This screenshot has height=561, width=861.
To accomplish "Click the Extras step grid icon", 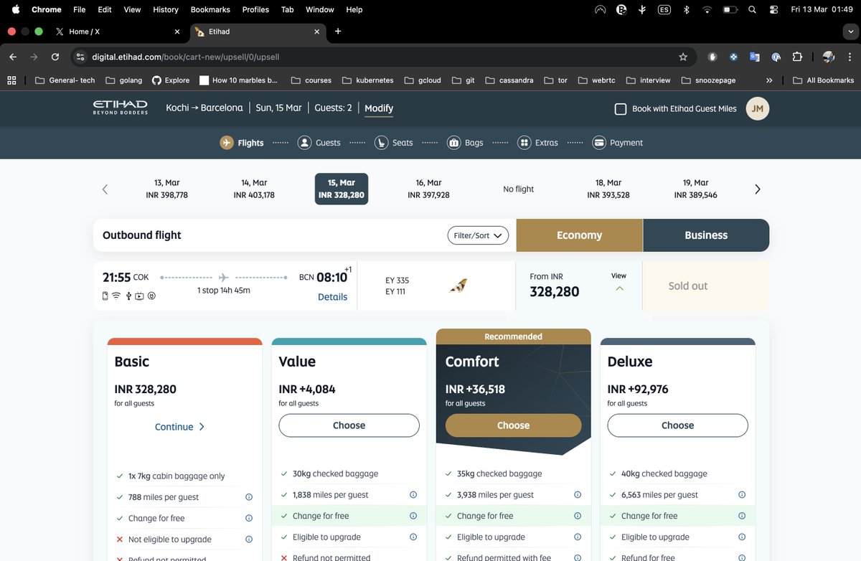I will pos(524,143).
